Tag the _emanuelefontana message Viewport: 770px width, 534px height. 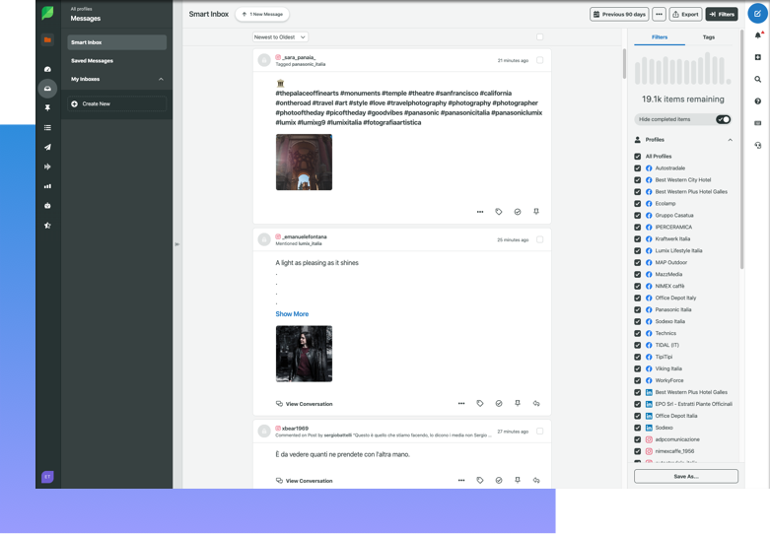coord(480,403)
